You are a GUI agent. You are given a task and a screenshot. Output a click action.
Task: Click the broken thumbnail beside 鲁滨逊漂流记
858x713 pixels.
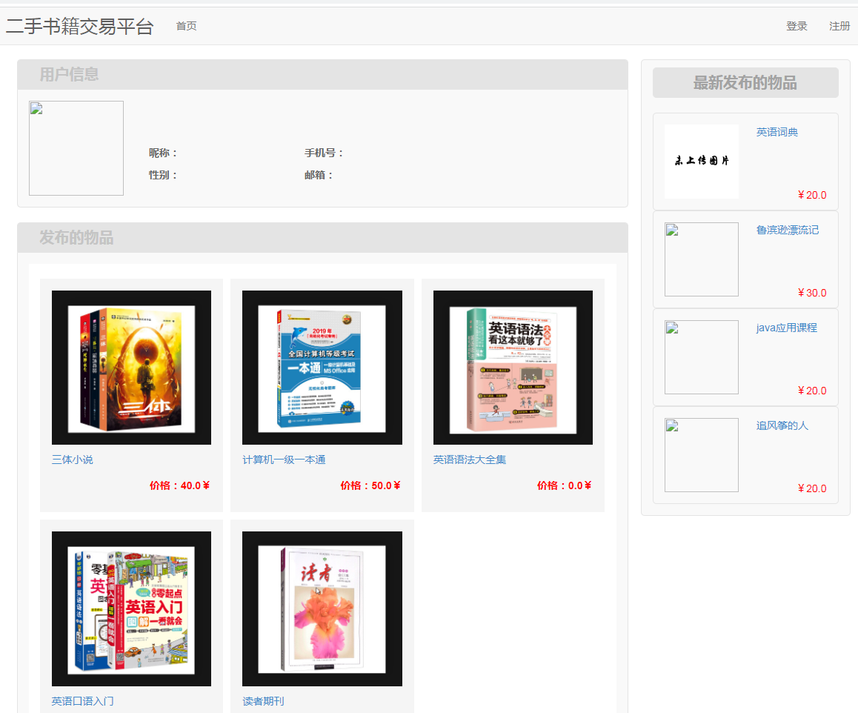(702, 259)
